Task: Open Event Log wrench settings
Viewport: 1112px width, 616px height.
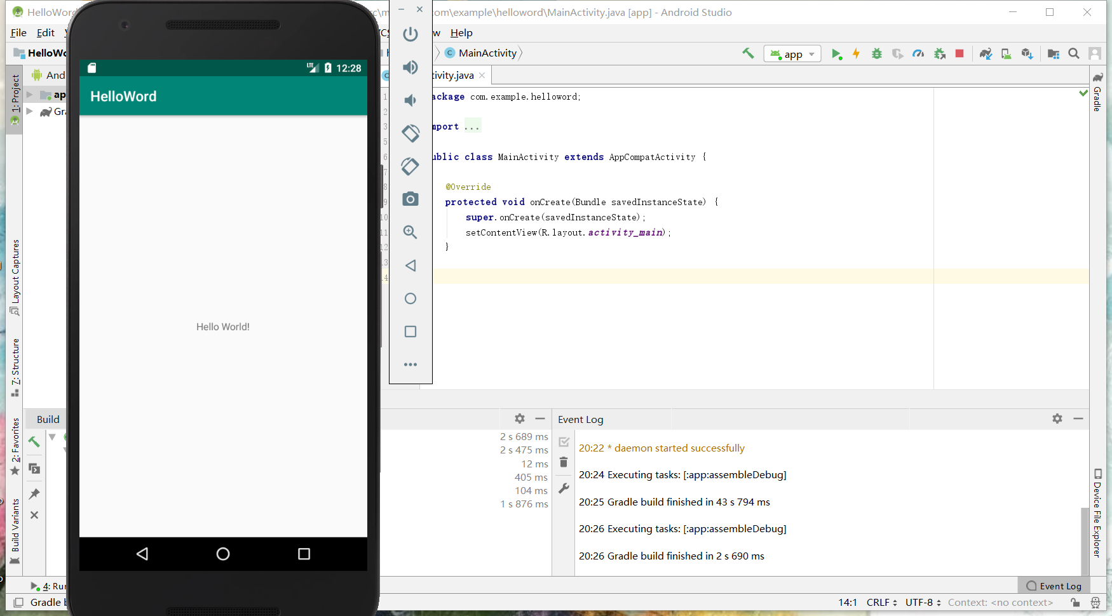Action: point(564,488)
